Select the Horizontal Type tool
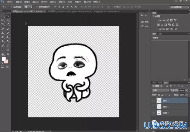The width and height of the screenshot is (190, 132). click(x=8, y=46)
